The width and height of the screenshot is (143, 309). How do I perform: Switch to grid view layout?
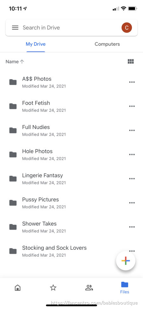click(x=131, y=62)
